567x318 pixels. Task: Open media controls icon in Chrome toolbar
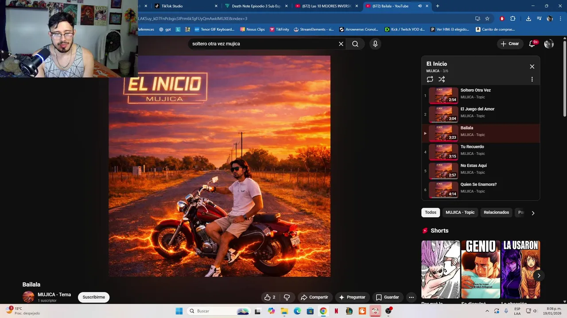pos(539,19)
